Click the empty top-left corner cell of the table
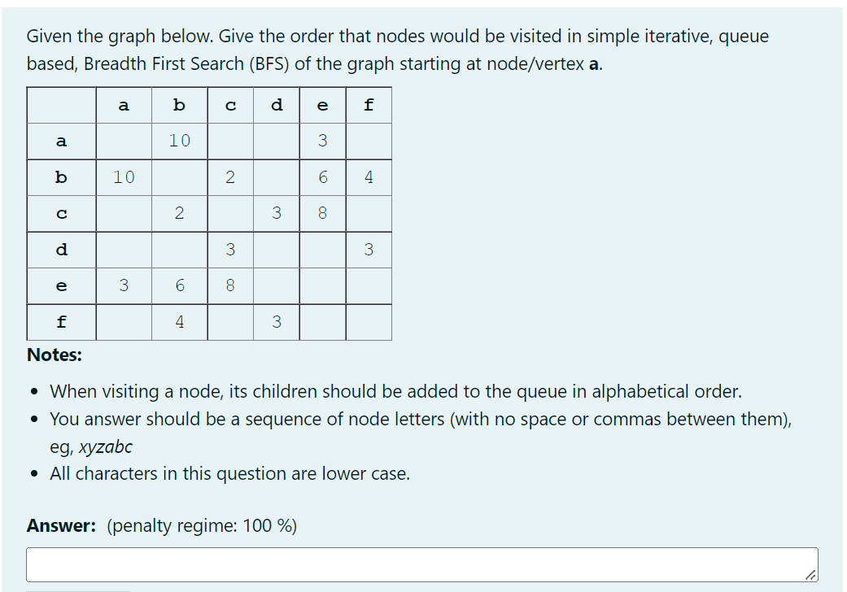The image size is (847, 592). tap(60, 104)
